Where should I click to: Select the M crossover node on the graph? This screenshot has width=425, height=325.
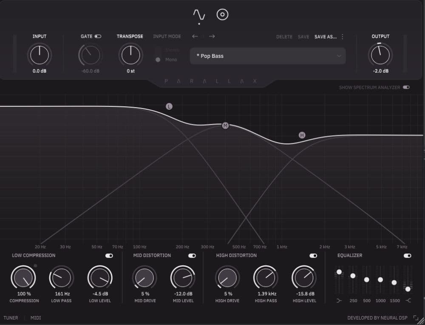[x=225, y=125]
